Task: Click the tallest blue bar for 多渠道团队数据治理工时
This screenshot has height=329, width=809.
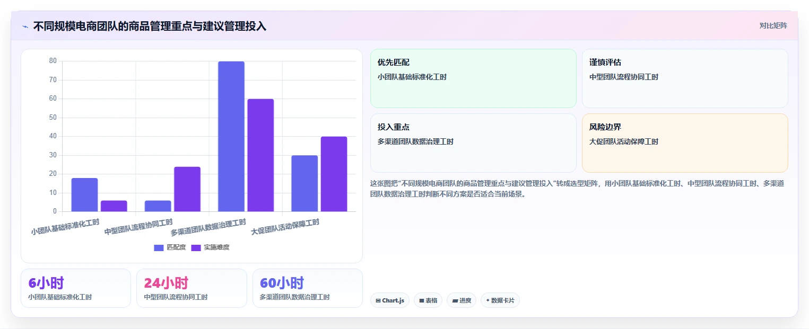Action: 231,136
